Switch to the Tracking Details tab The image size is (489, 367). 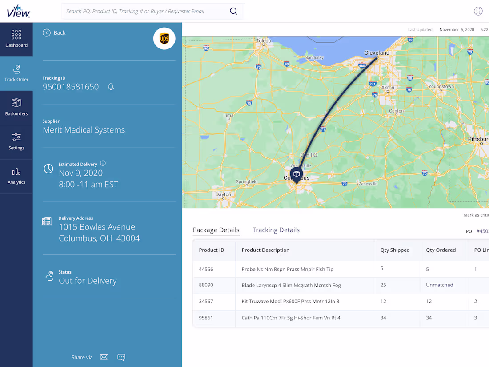(276, 230)
